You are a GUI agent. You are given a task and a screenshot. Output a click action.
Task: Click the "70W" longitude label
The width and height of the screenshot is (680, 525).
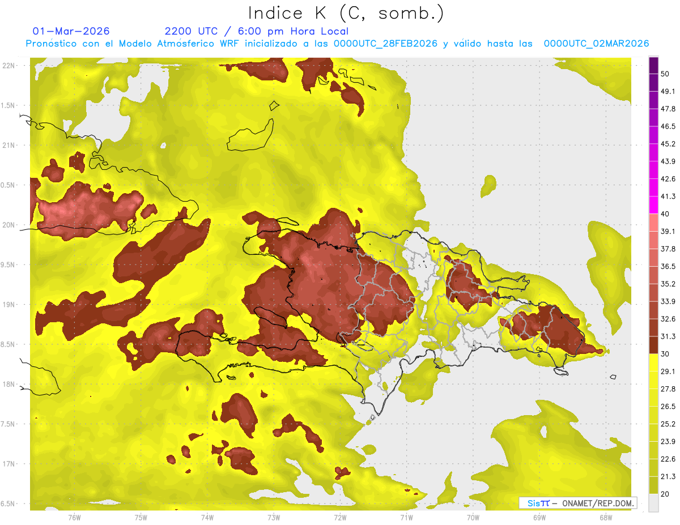click(x=473, y=518)
